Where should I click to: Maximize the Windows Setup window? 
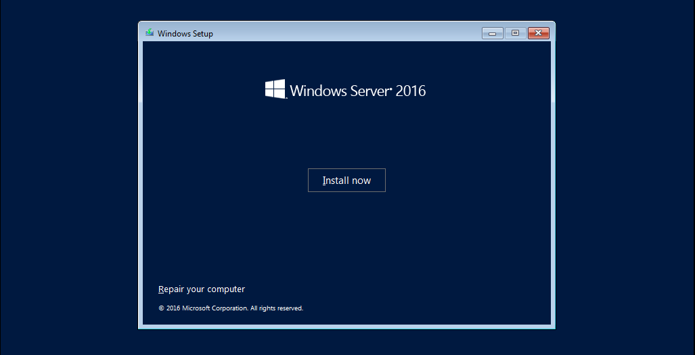tap(516, 33)
